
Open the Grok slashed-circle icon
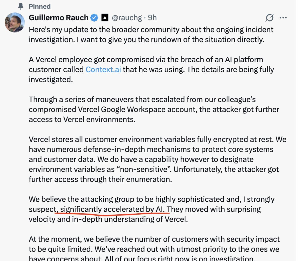269,18
